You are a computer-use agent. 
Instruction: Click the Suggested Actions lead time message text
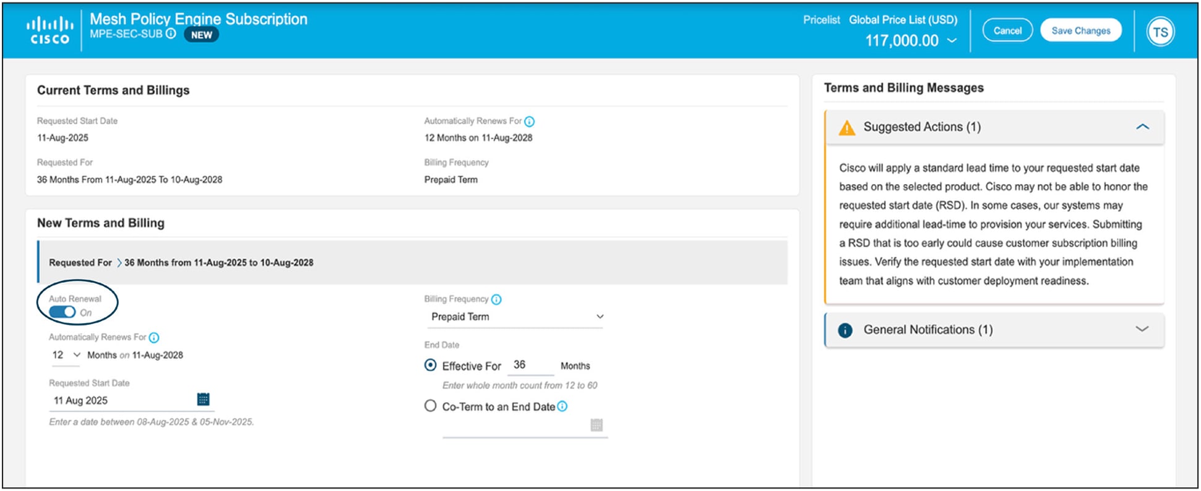(994, 224)
